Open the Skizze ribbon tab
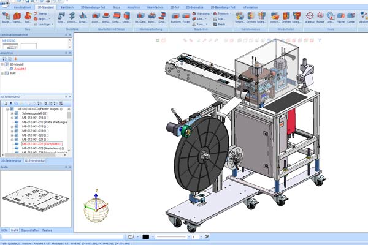This screenshot has width=368, height=245. pos(116,7)
